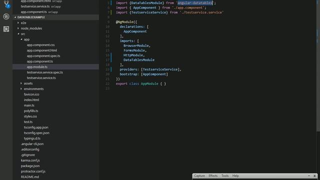Click HttpModule in the imports array

[x=133, y=55]
